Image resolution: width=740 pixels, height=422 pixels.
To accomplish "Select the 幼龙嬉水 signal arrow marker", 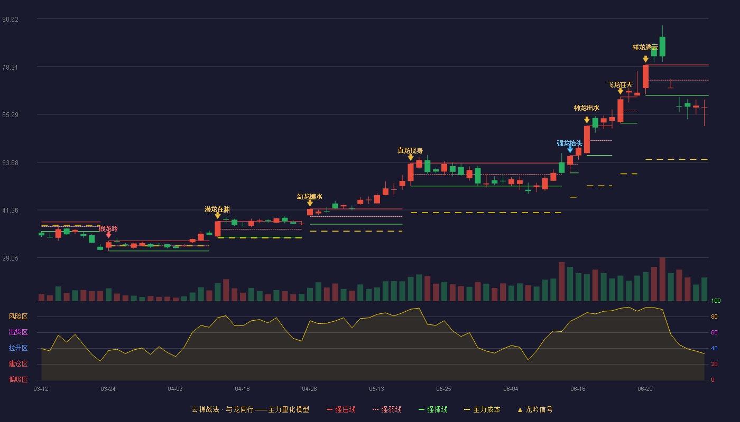I will [x=310, y=203].
